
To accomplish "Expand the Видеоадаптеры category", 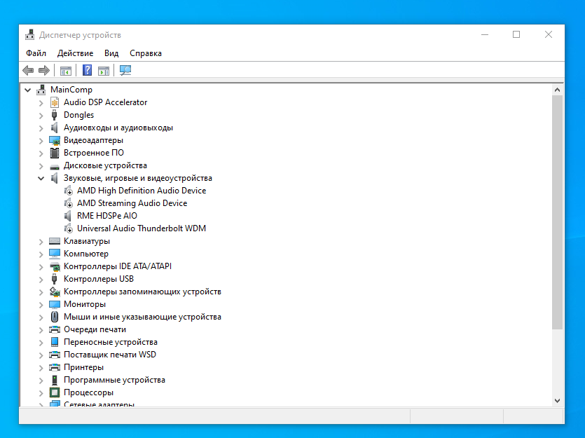I will click(x=41, y=141).
